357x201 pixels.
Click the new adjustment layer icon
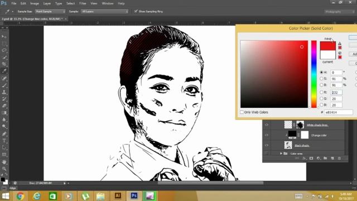click(319, 158)
